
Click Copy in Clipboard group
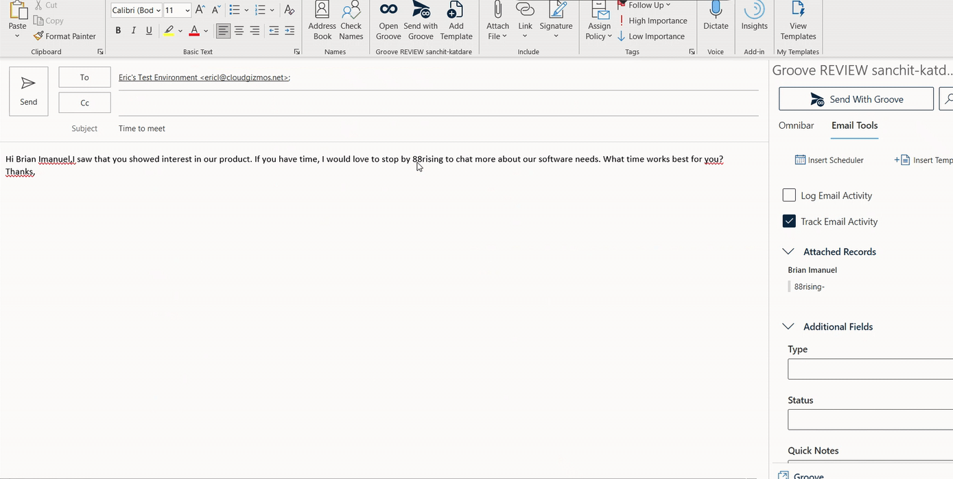(48, 21)
